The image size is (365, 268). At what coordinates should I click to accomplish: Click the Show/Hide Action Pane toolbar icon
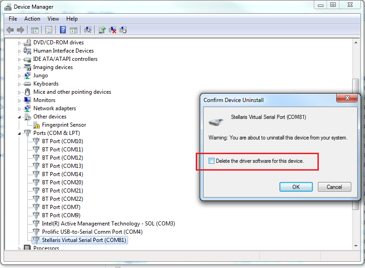click(x=74, y=30)
